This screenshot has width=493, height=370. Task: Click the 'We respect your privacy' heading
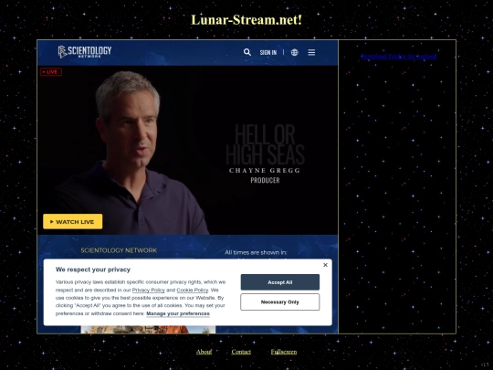(x=93, y=270)
